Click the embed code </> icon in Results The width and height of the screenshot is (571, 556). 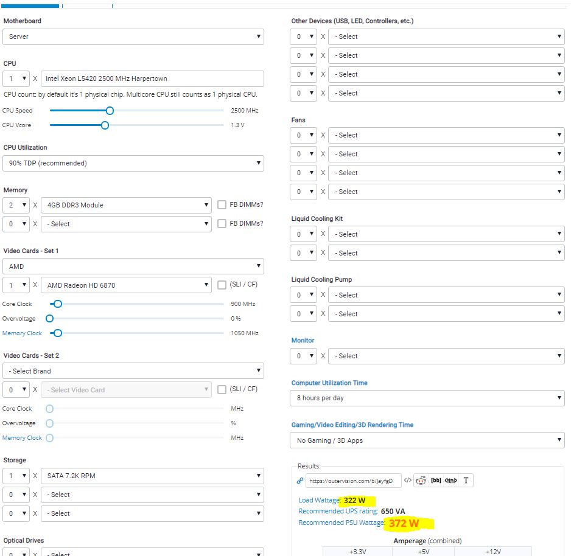click(x=408, y=481)
